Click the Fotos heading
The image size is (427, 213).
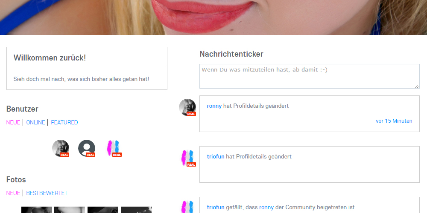[16, 180]
